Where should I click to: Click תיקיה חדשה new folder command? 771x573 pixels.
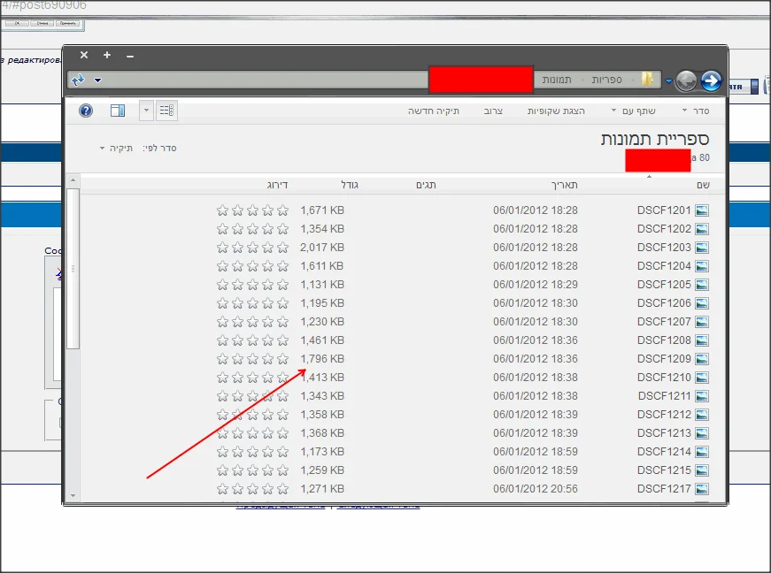433,111
